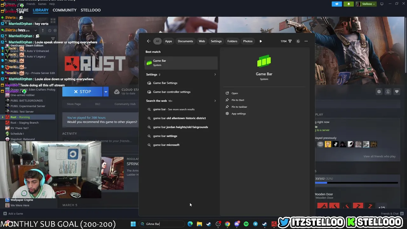Click the taskbar search box
This screenshot has width=407, height=229.
pyautogui.click(x=162, y=224)
